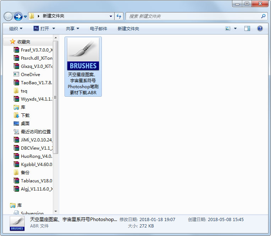Select Kgzbbl_V4.60.0 archive in favorites
271x236 pixels.
pos(33,164)
